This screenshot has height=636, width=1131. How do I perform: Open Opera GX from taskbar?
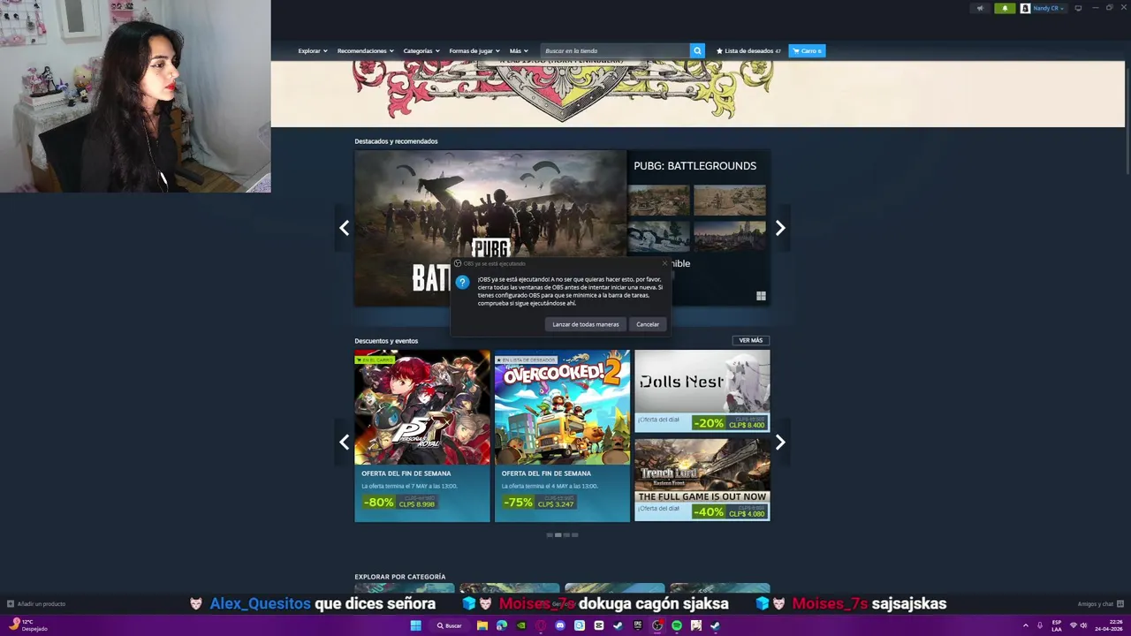click(x=541, y=625)
